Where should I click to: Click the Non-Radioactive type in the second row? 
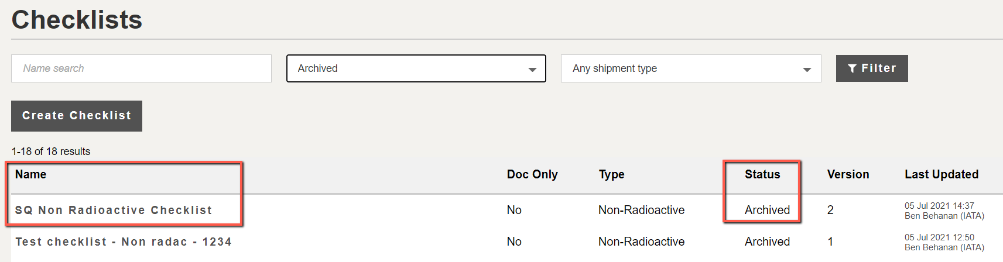pos(641,242)
